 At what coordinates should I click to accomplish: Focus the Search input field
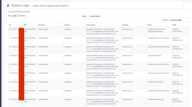point(179,20)
